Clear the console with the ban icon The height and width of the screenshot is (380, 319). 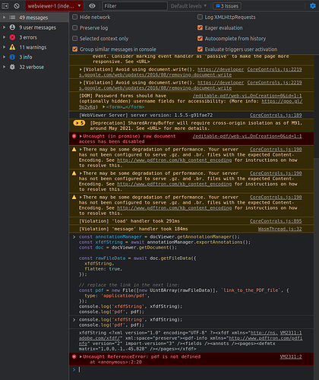coord(17,6)
